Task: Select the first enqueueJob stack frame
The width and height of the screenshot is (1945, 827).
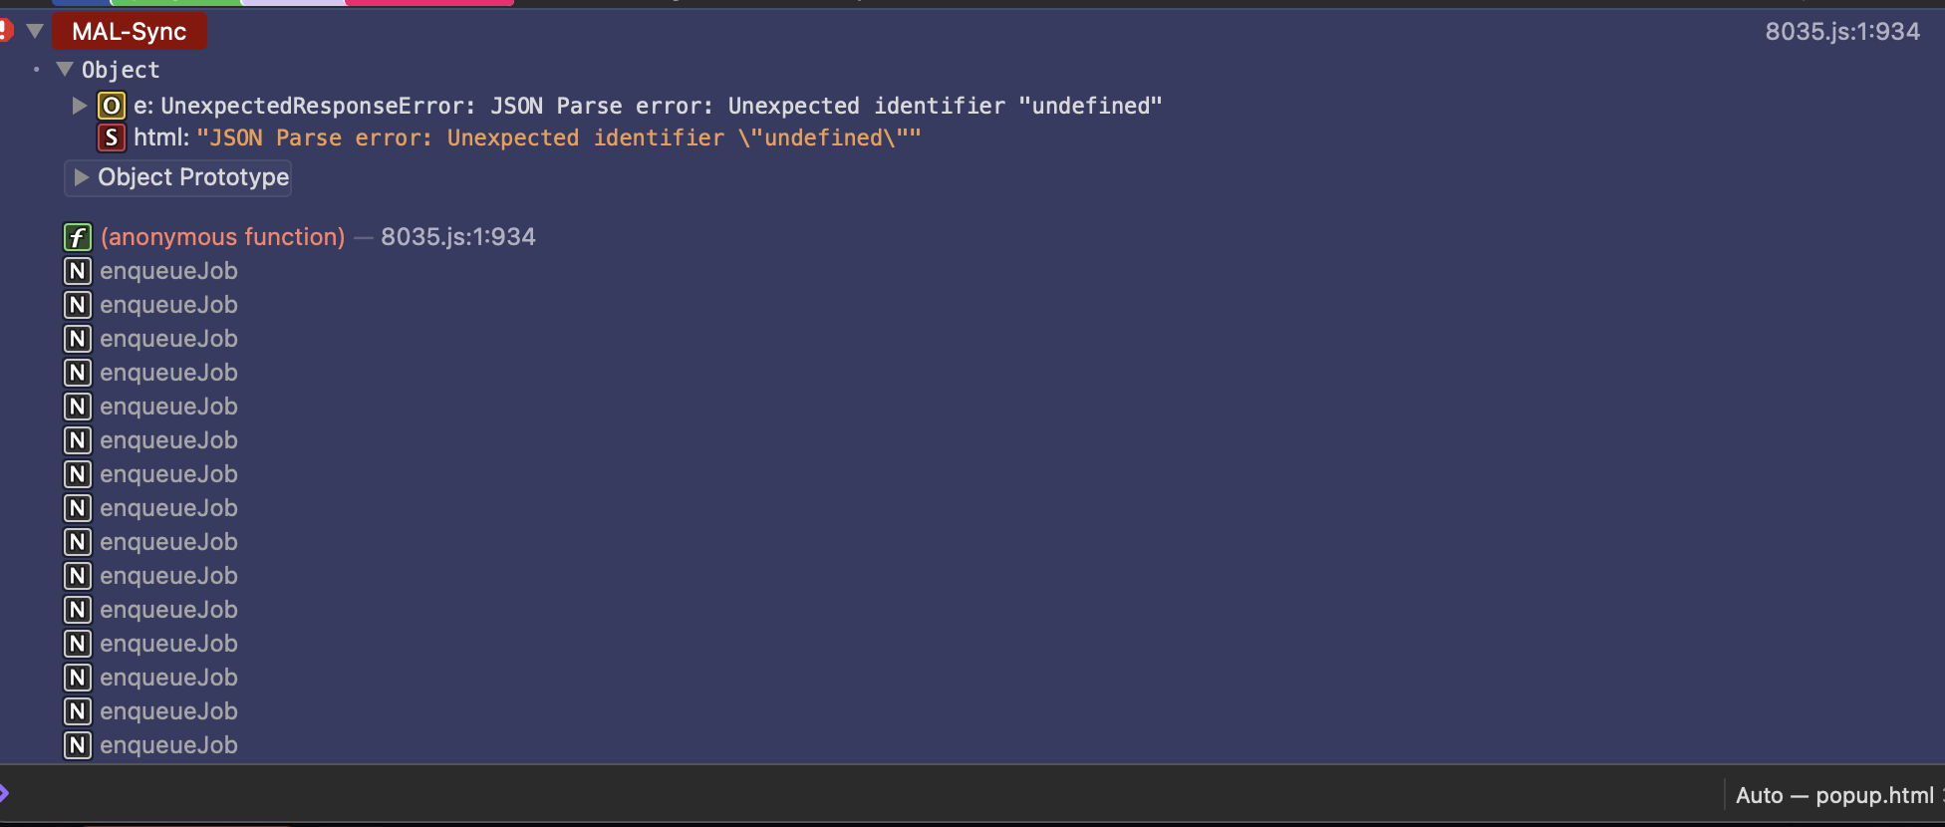Action: tap(168, 271)
